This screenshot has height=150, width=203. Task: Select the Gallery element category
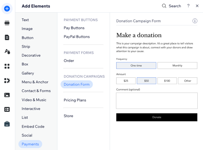[x=28, y=73]
